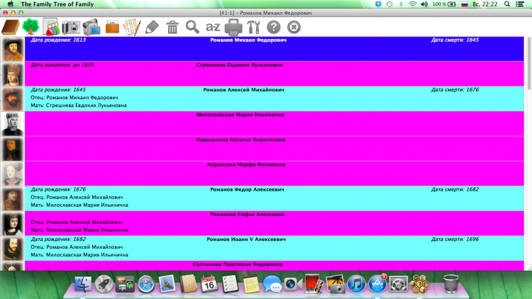This screenshot has width=532, height=299.
Task: Click the Wi-Fi icon in the menu bar
Action: click(x=413, y=4)
